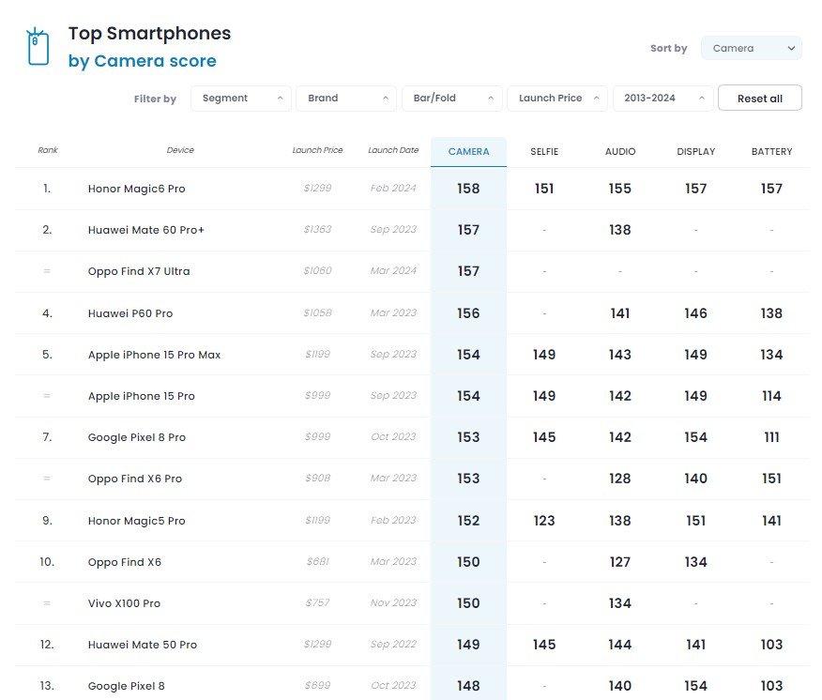Switch to the AUDIO column tab
The height and width of the screenshot is (700, 822).
pyautogui.click(x=620, y=151)
